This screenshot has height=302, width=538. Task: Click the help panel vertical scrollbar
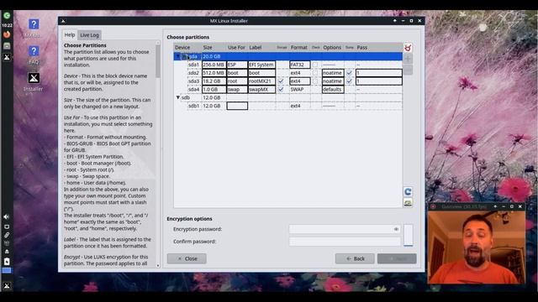(x=158, y=154)
